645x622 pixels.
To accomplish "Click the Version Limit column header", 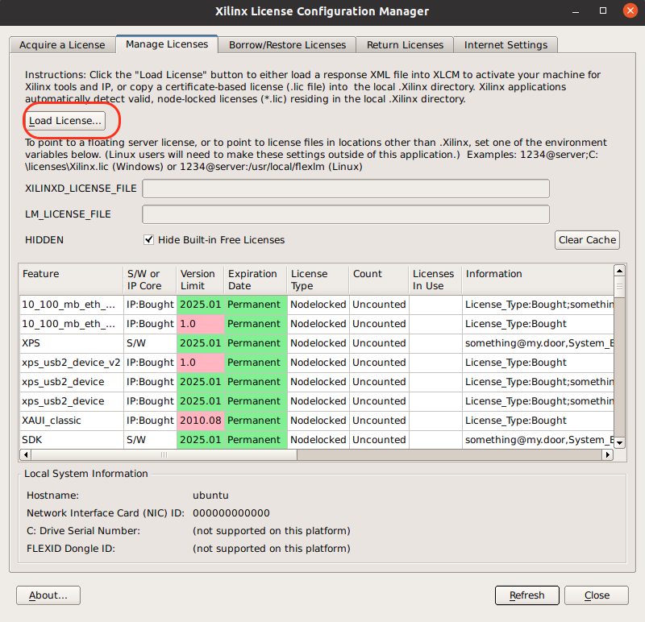I will coord(201,280).
